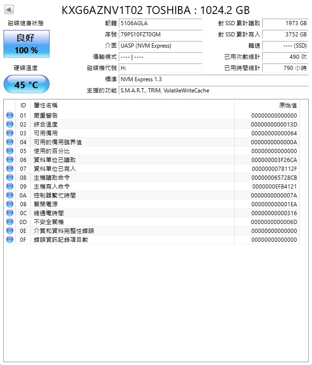
Task: Click the total writes value 3752 GB
Action: [x=285, y=35]
